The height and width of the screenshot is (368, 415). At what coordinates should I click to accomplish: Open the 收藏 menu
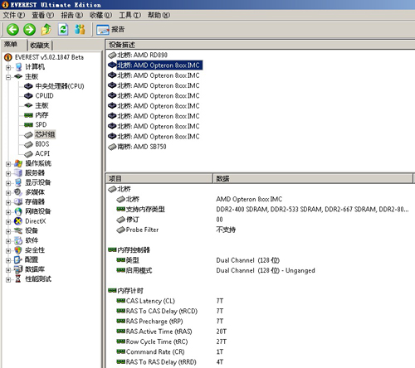(x=100, y=15)
